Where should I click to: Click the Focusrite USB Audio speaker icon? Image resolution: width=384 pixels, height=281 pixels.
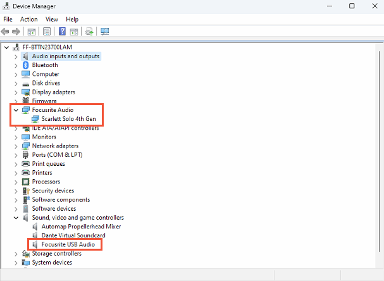tap(35, 244)
